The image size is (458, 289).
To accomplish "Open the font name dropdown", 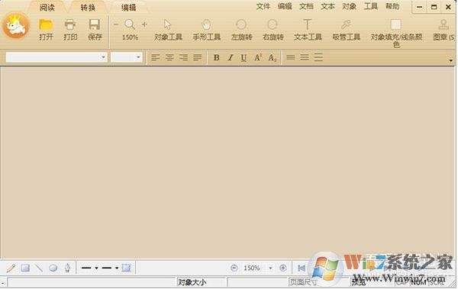I will [x=103, y=57].
